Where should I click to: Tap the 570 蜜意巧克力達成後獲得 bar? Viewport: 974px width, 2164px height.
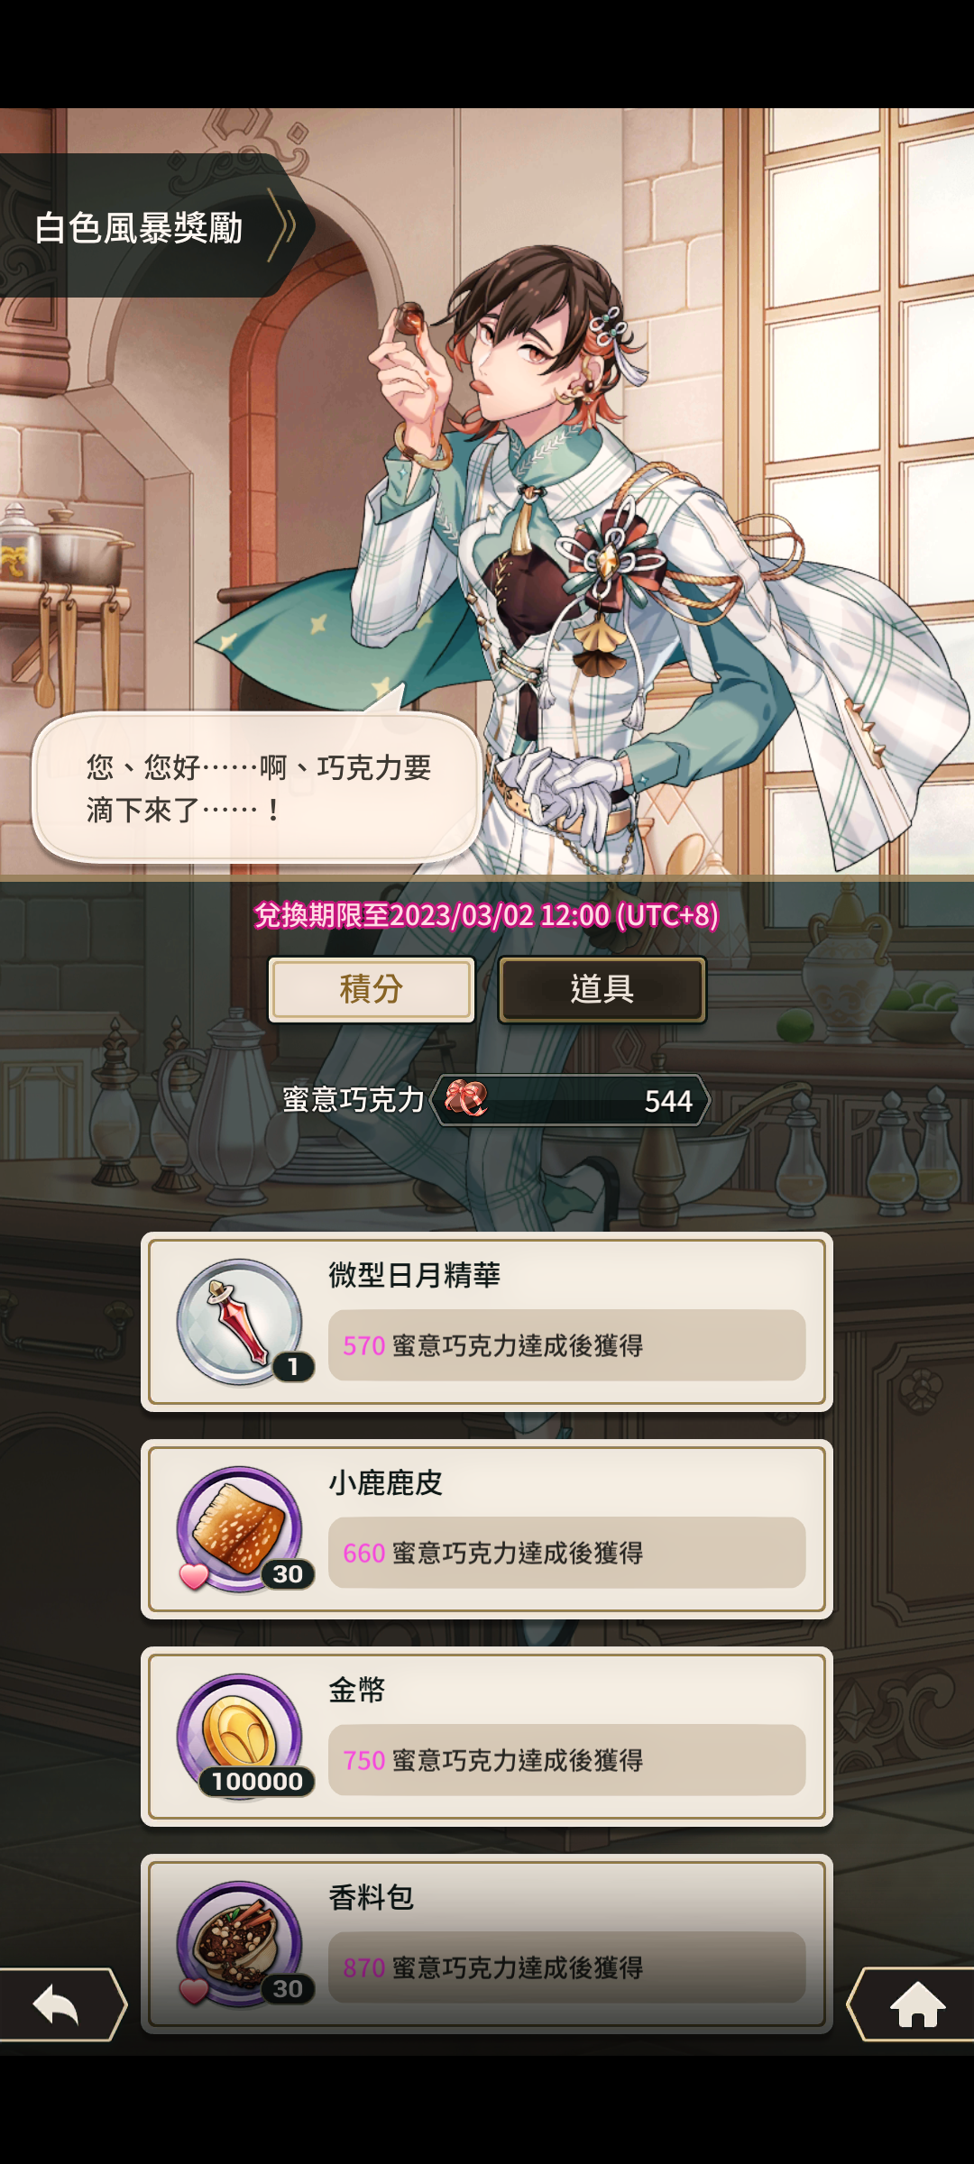coord(566,1345)
